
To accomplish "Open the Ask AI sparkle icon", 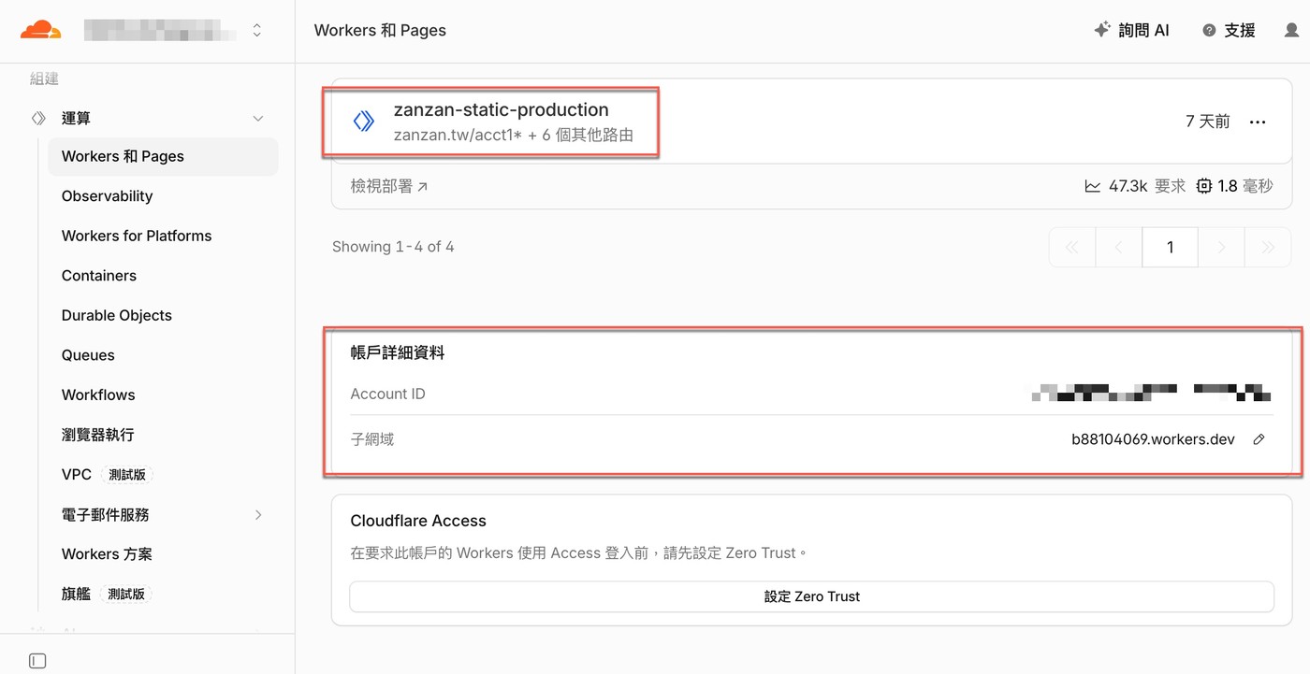I will coord(1102,30).
